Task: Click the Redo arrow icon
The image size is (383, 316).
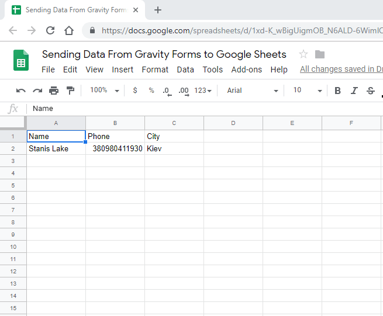Action: coord(37,91)
